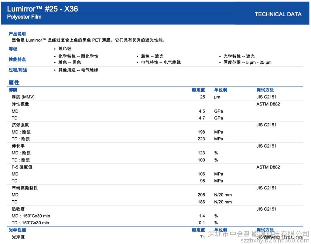This screenshot has height=244, width=311.
Task: Select the TECHNICAL DATA header text
Action: [278, 14]
